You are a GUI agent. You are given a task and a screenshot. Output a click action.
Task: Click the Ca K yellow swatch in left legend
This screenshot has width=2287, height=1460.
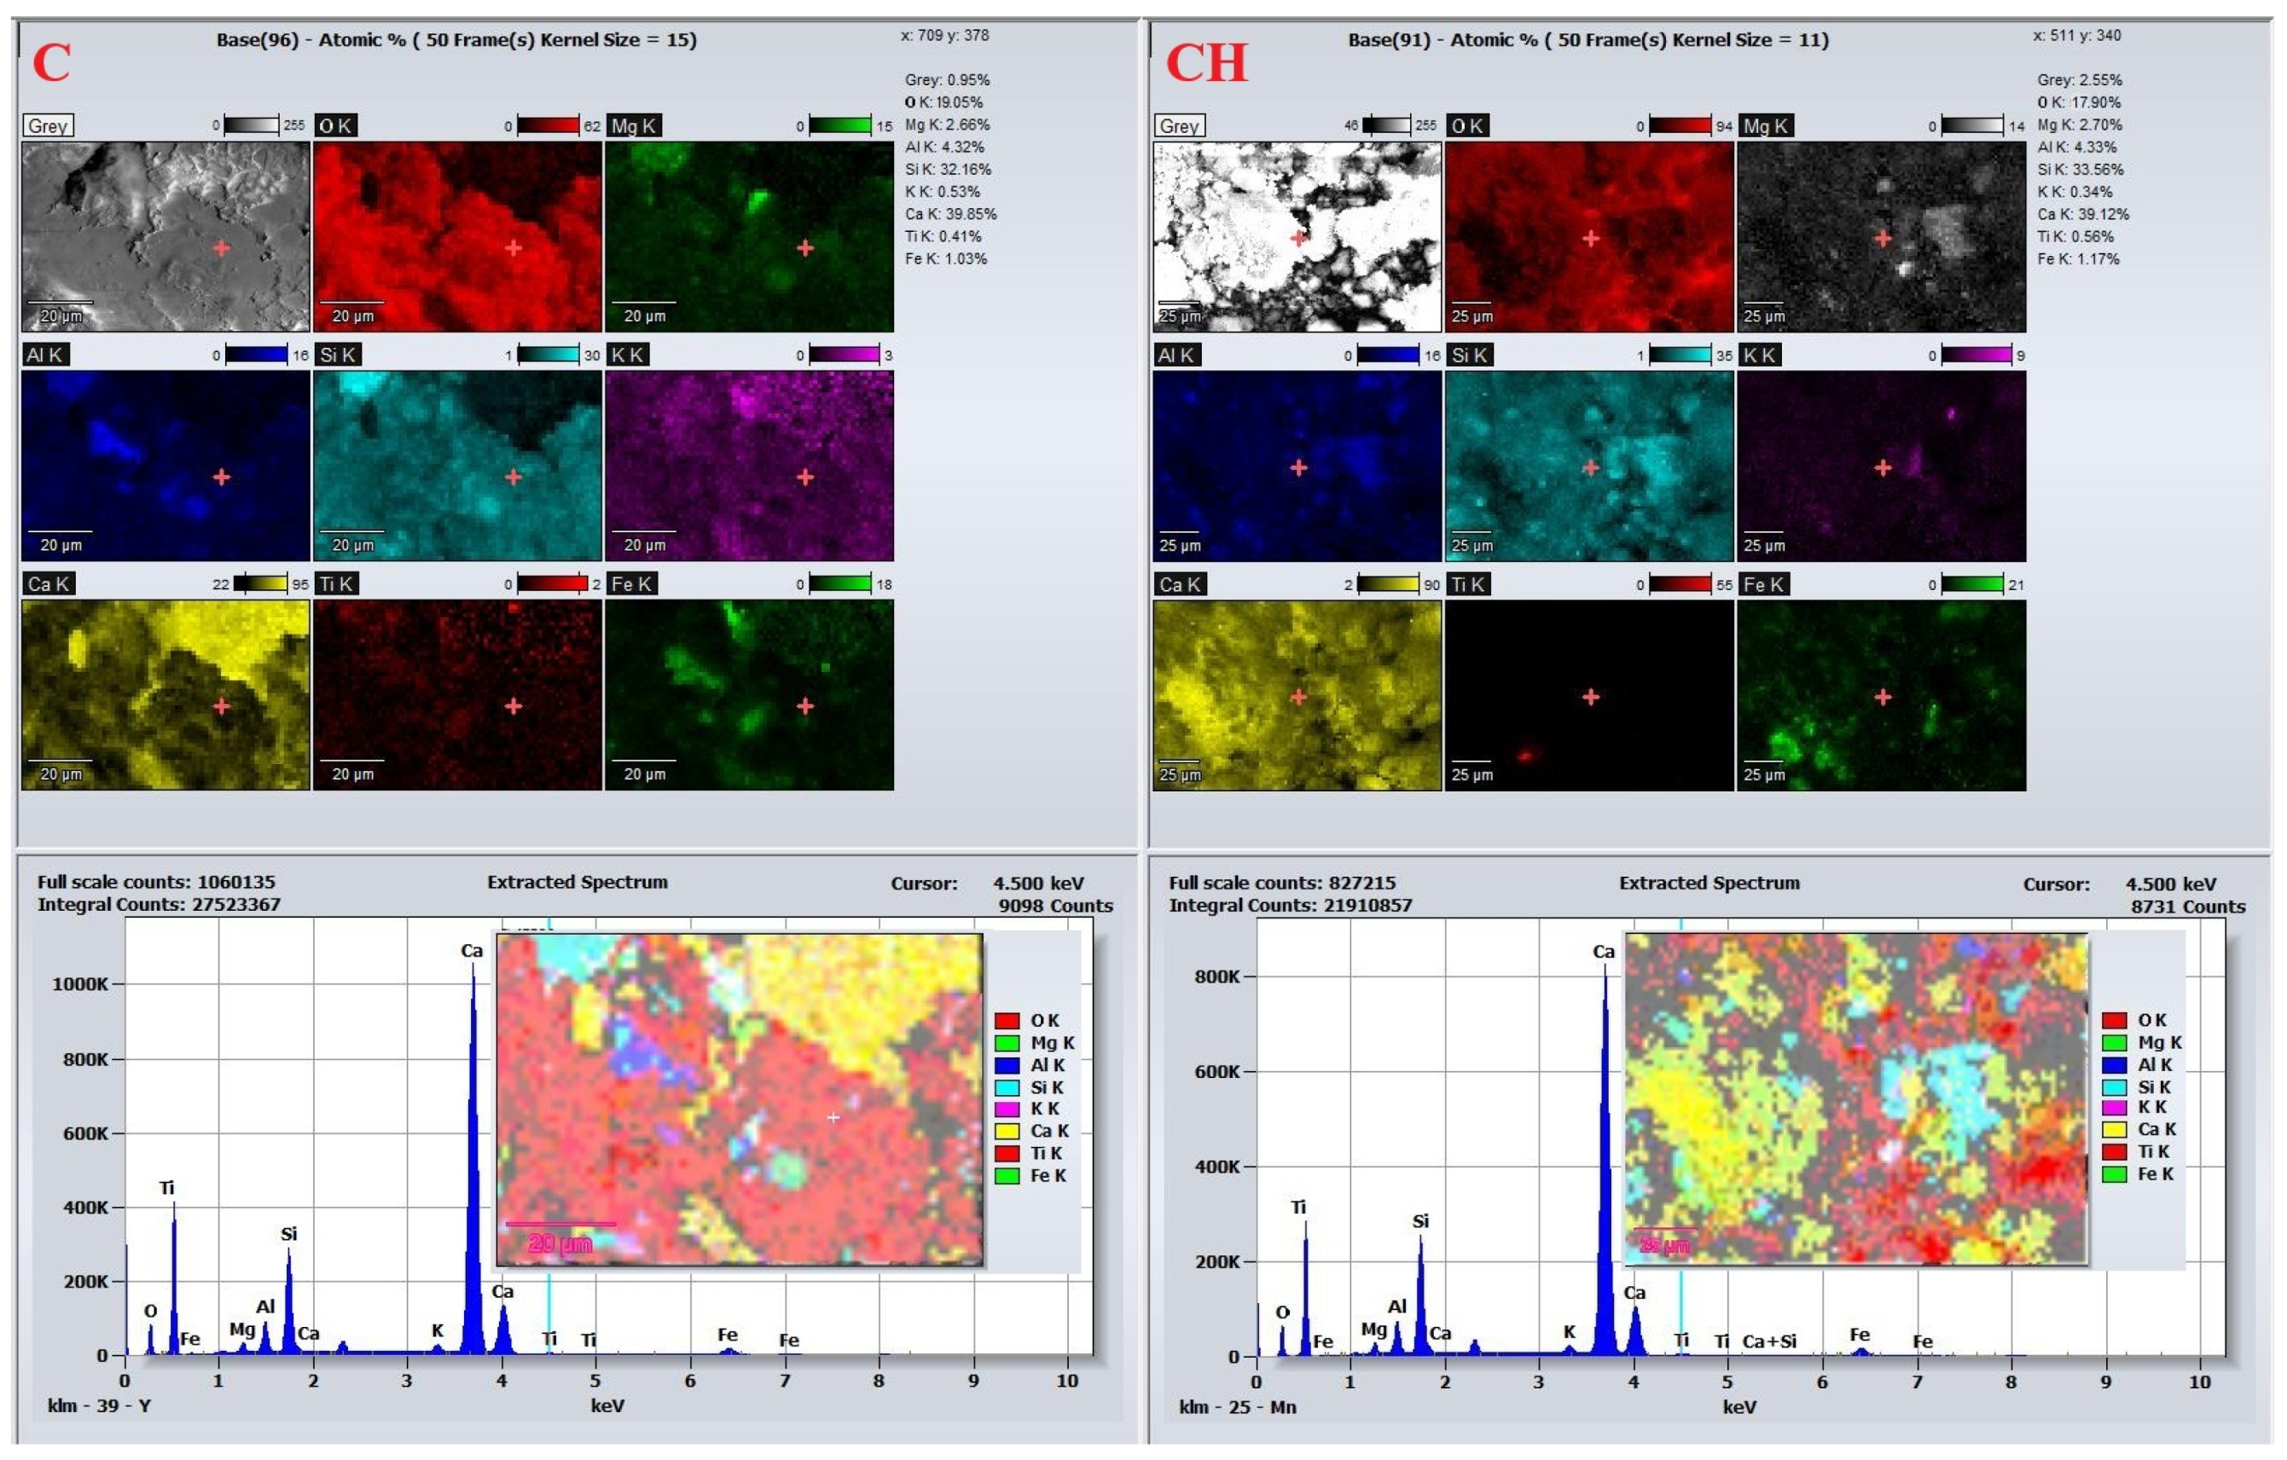(x=1007, y=1131)
